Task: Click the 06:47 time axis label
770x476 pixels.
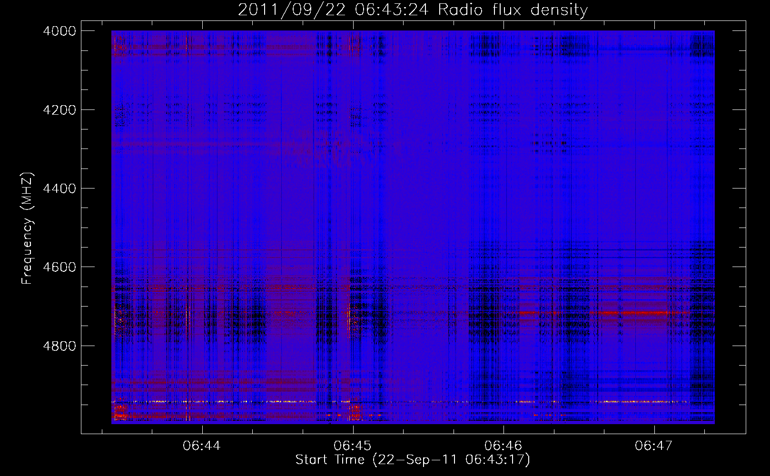Action: pyautogui.click(x=654, y=446)
